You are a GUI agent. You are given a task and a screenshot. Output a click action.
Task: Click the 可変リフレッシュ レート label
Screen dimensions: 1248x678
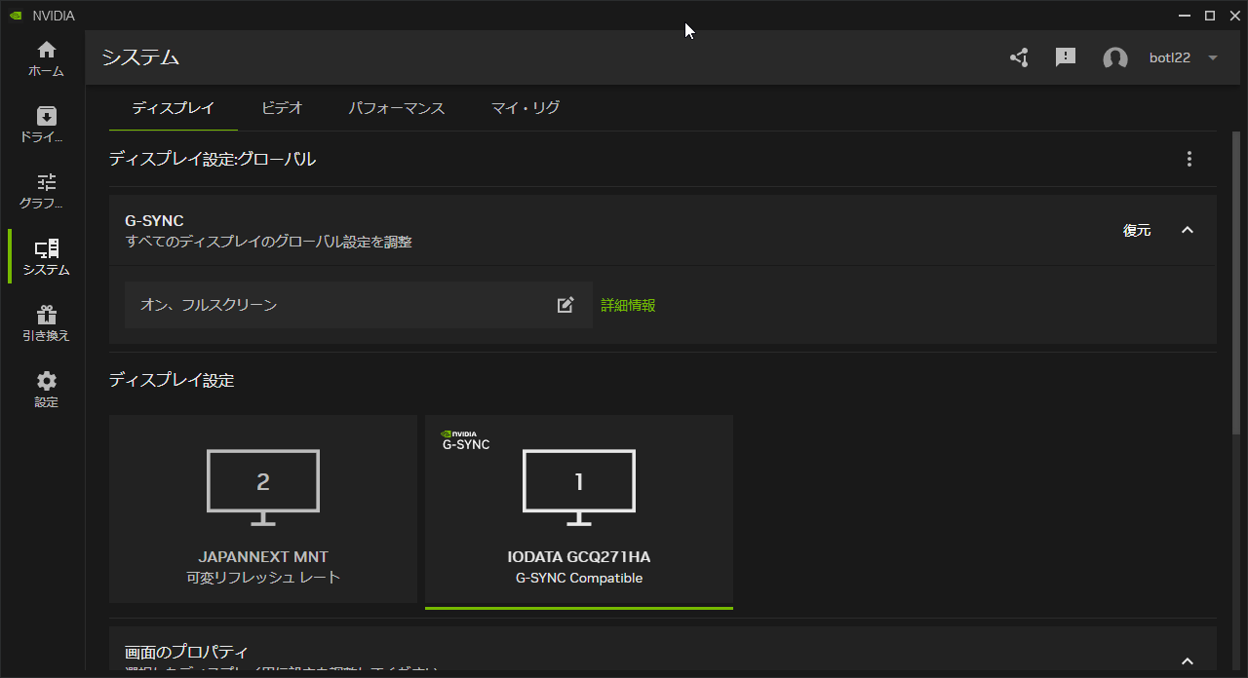point(263,578)
